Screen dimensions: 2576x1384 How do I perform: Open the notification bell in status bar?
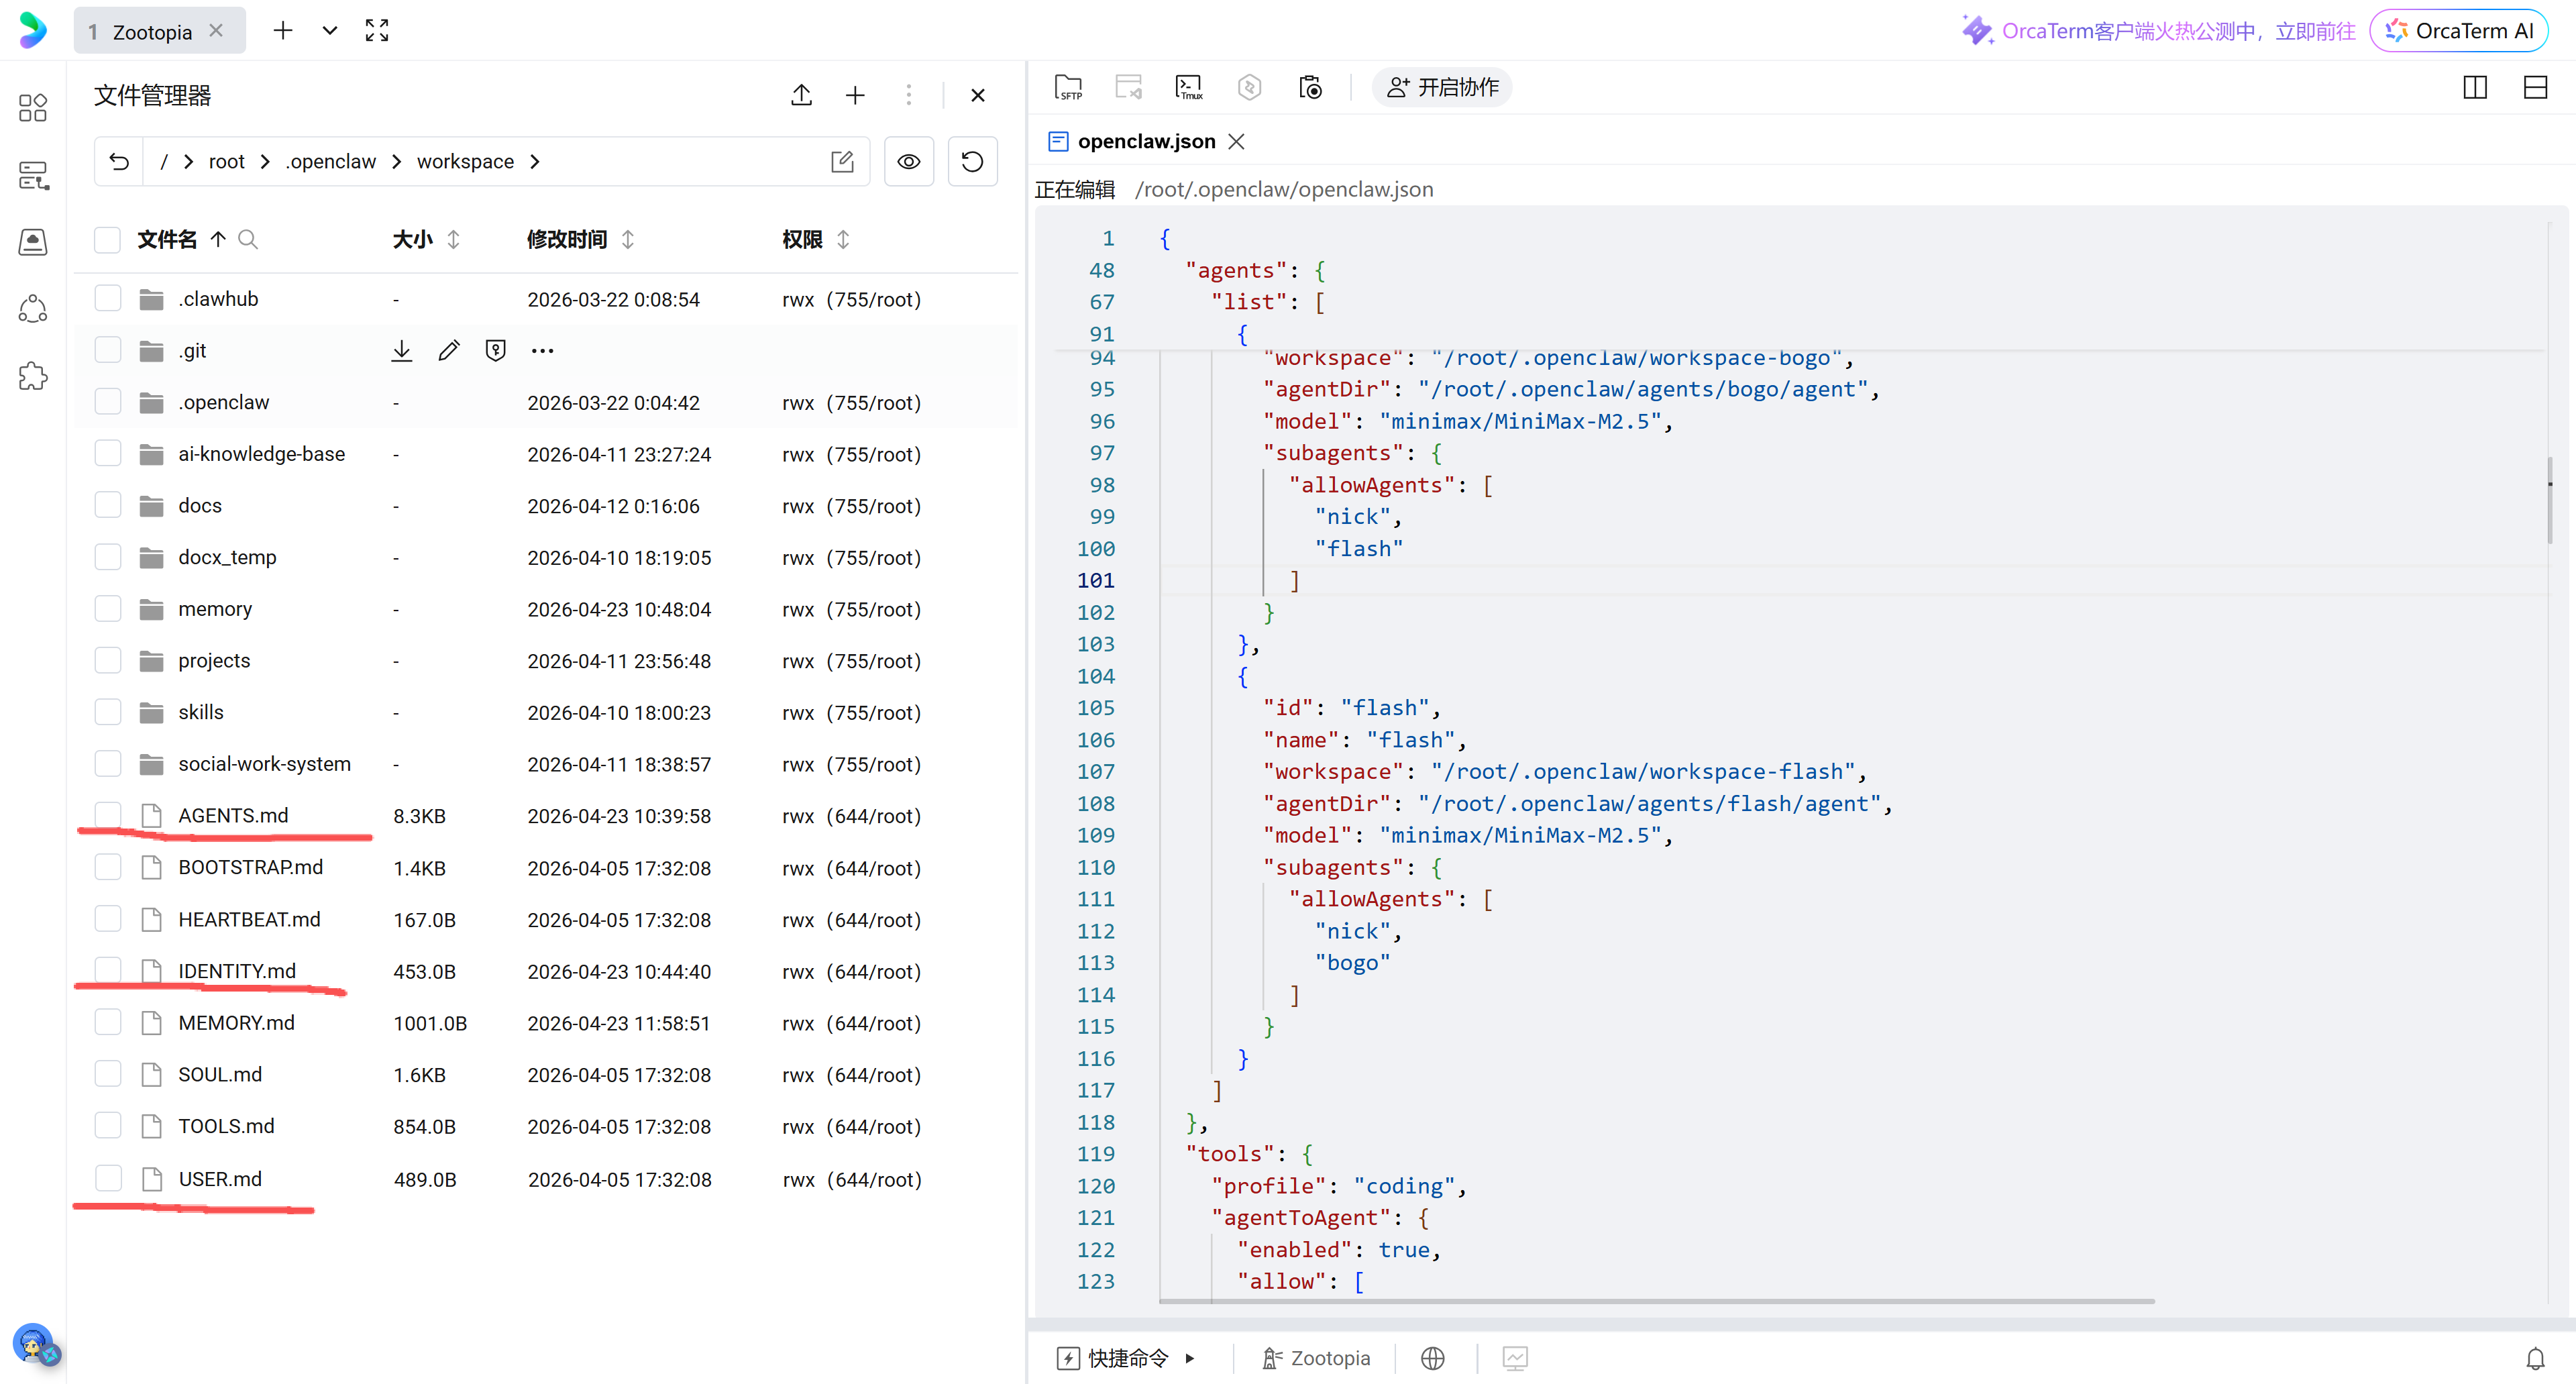[2535, 1358]
